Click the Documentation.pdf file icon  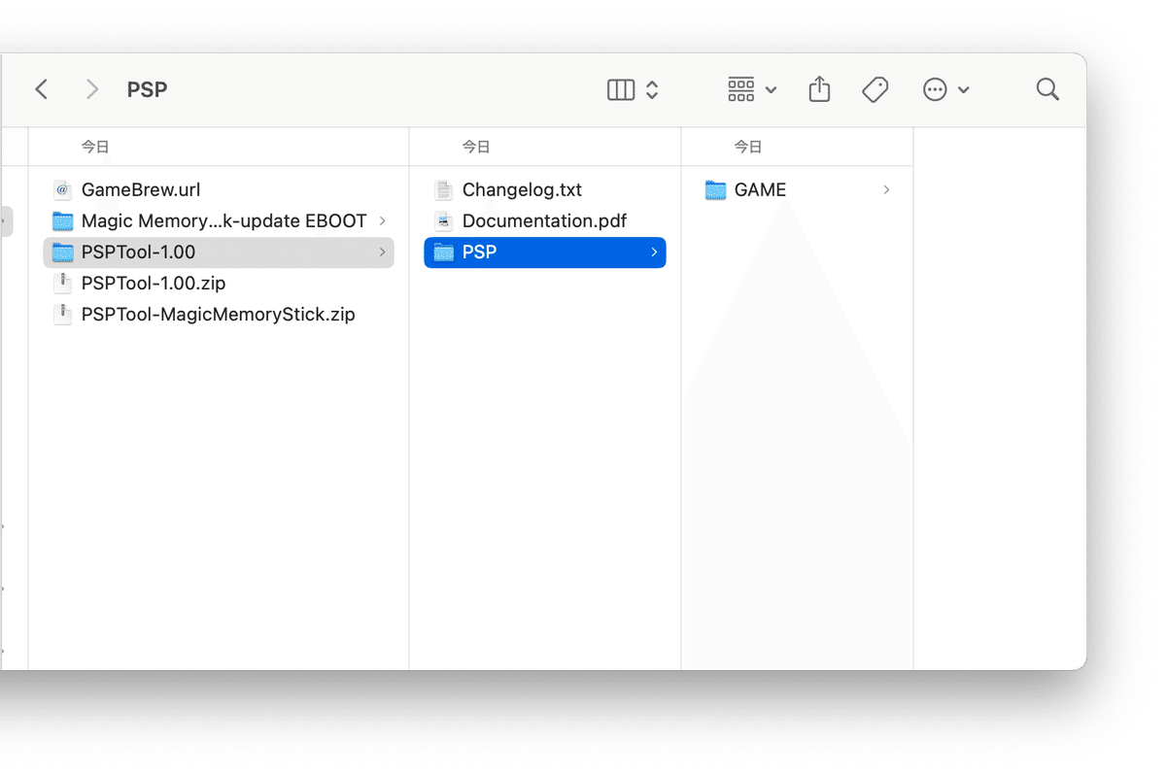coord(444,221)
